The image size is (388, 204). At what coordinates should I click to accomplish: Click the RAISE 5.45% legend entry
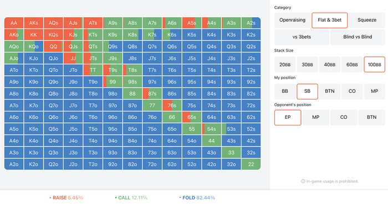pos(67,198)
